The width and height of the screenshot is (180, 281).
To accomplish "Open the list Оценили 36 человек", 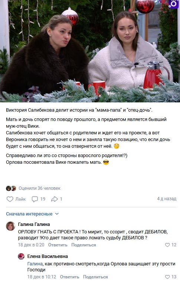I will pyautogui.click(x=39, y=188).
